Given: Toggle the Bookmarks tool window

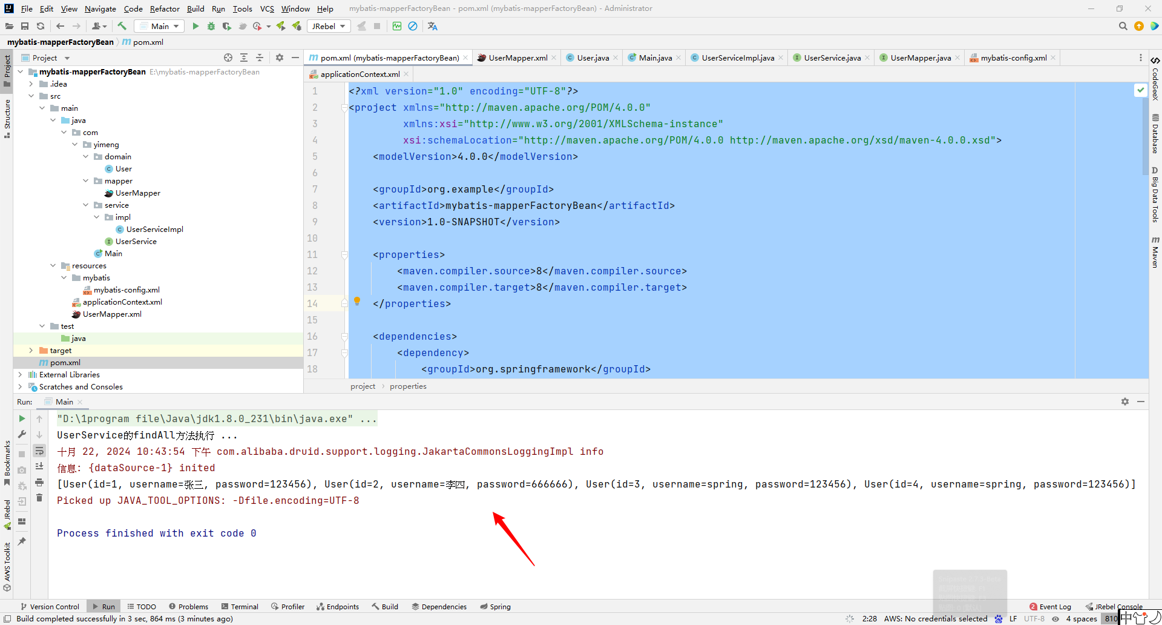Looking at the screenshot, I should pos(7,462).
